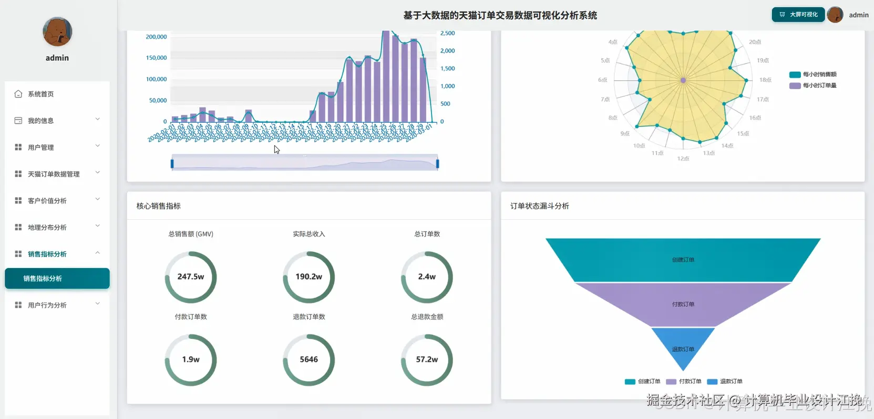
Task: Click the 5646 refund orders gauge
Action: point(309,360)
